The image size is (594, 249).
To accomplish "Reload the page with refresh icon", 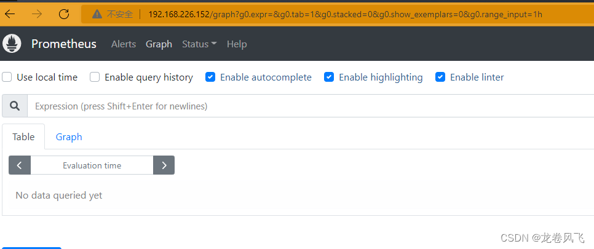I will [x=64, y=14].
